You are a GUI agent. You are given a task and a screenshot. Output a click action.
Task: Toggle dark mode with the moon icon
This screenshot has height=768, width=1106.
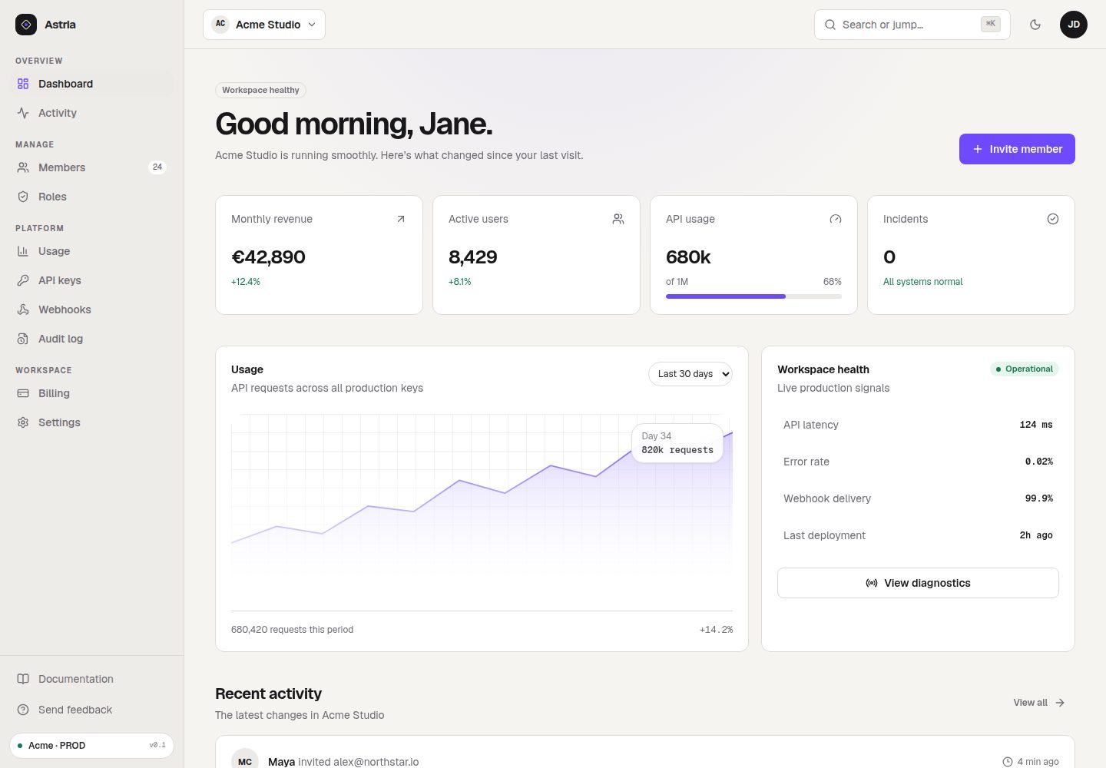tap(1035, 25)
